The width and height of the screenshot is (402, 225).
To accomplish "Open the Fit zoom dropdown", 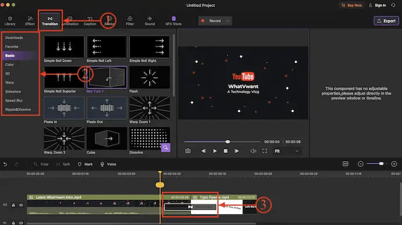I will (287, 151).
